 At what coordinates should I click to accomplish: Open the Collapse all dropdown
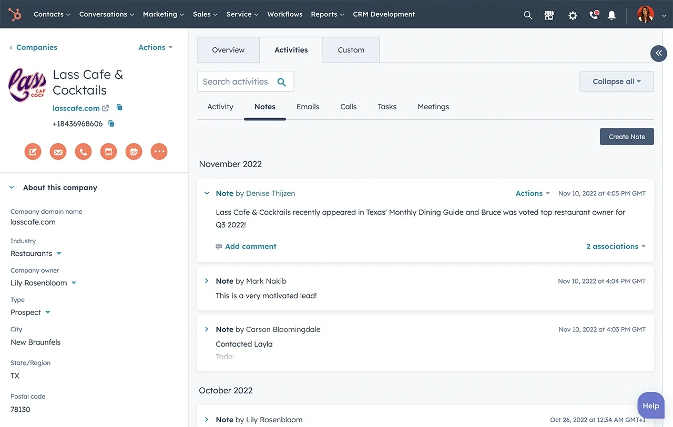[x=616, y=81]
